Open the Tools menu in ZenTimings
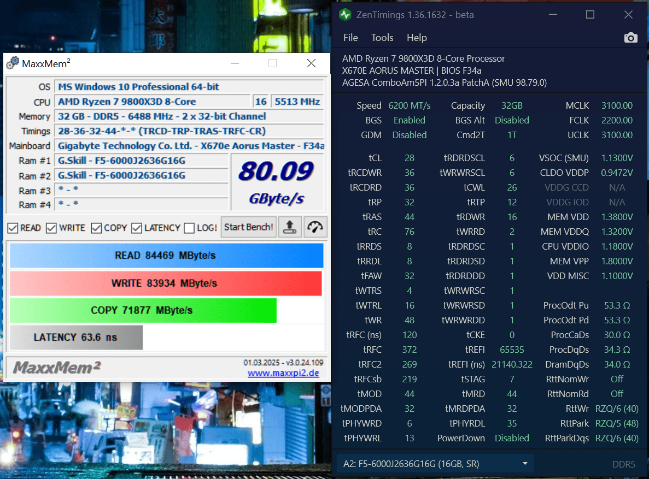Viewport: 649px width, 479px height. coord(382,38)
